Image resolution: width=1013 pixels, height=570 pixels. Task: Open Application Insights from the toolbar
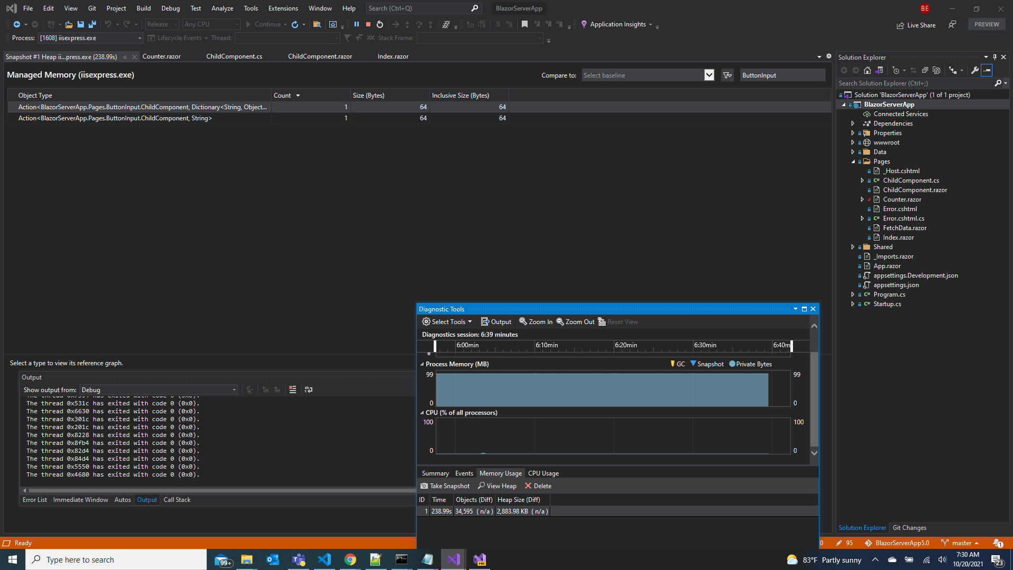tap(617, 24)
